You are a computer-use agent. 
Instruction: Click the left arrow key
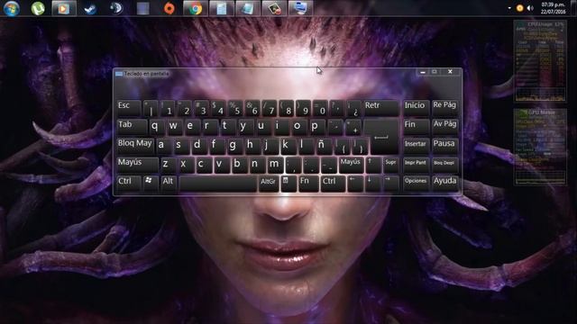(355, 184)
